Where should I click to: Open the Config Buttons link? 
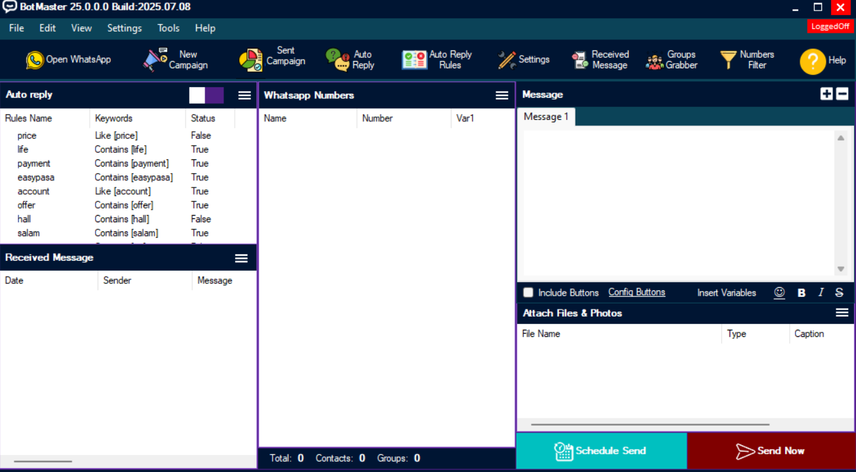636,292
